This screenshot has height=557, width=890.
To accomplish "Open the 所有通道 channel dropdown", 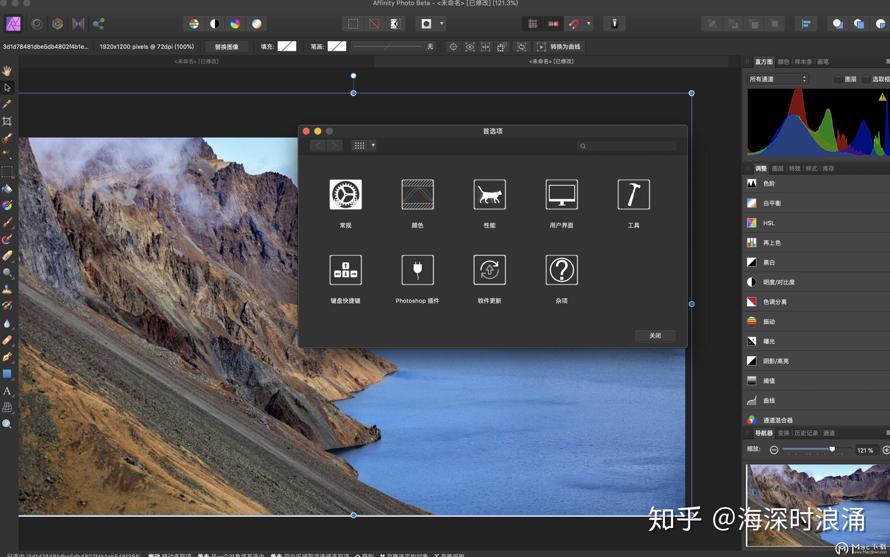I will (x=778, y=78).
